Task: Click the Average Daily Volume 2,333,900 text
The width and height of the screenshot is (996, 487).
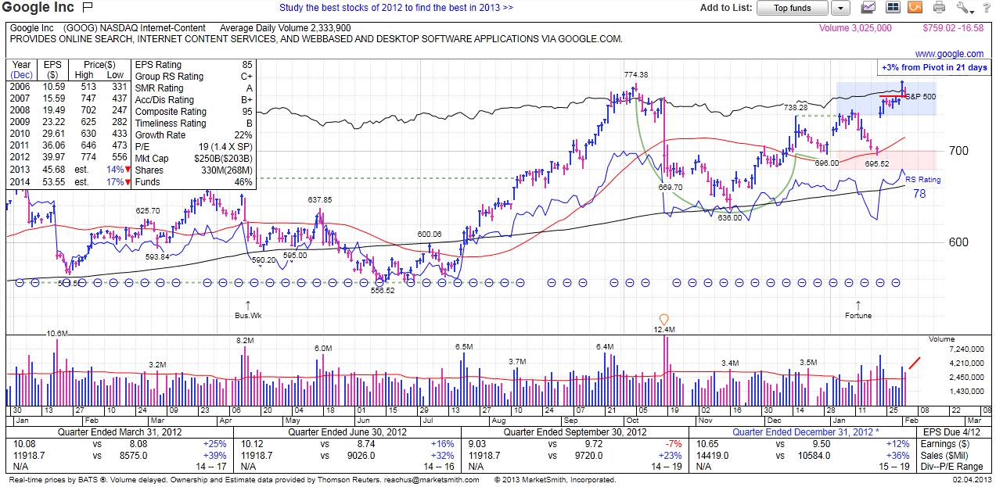Action: click(286, 28)
